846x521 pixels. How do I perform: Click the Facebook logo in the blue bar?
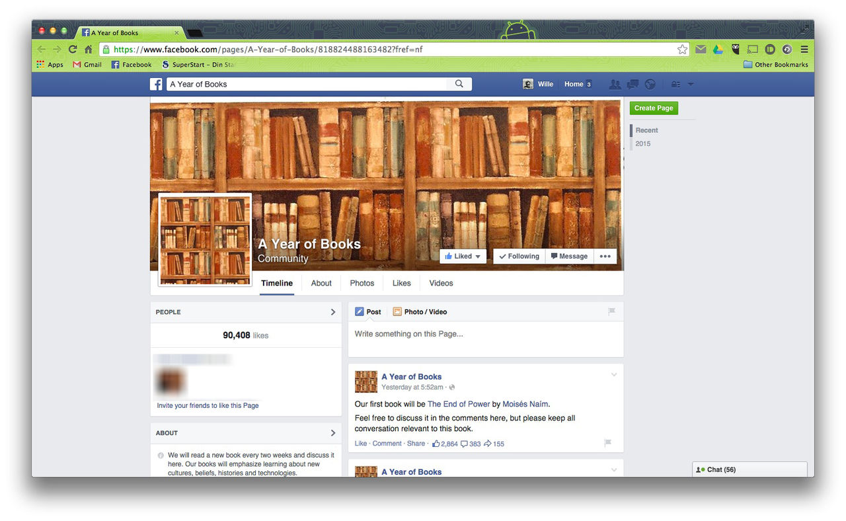coord(156,84)
